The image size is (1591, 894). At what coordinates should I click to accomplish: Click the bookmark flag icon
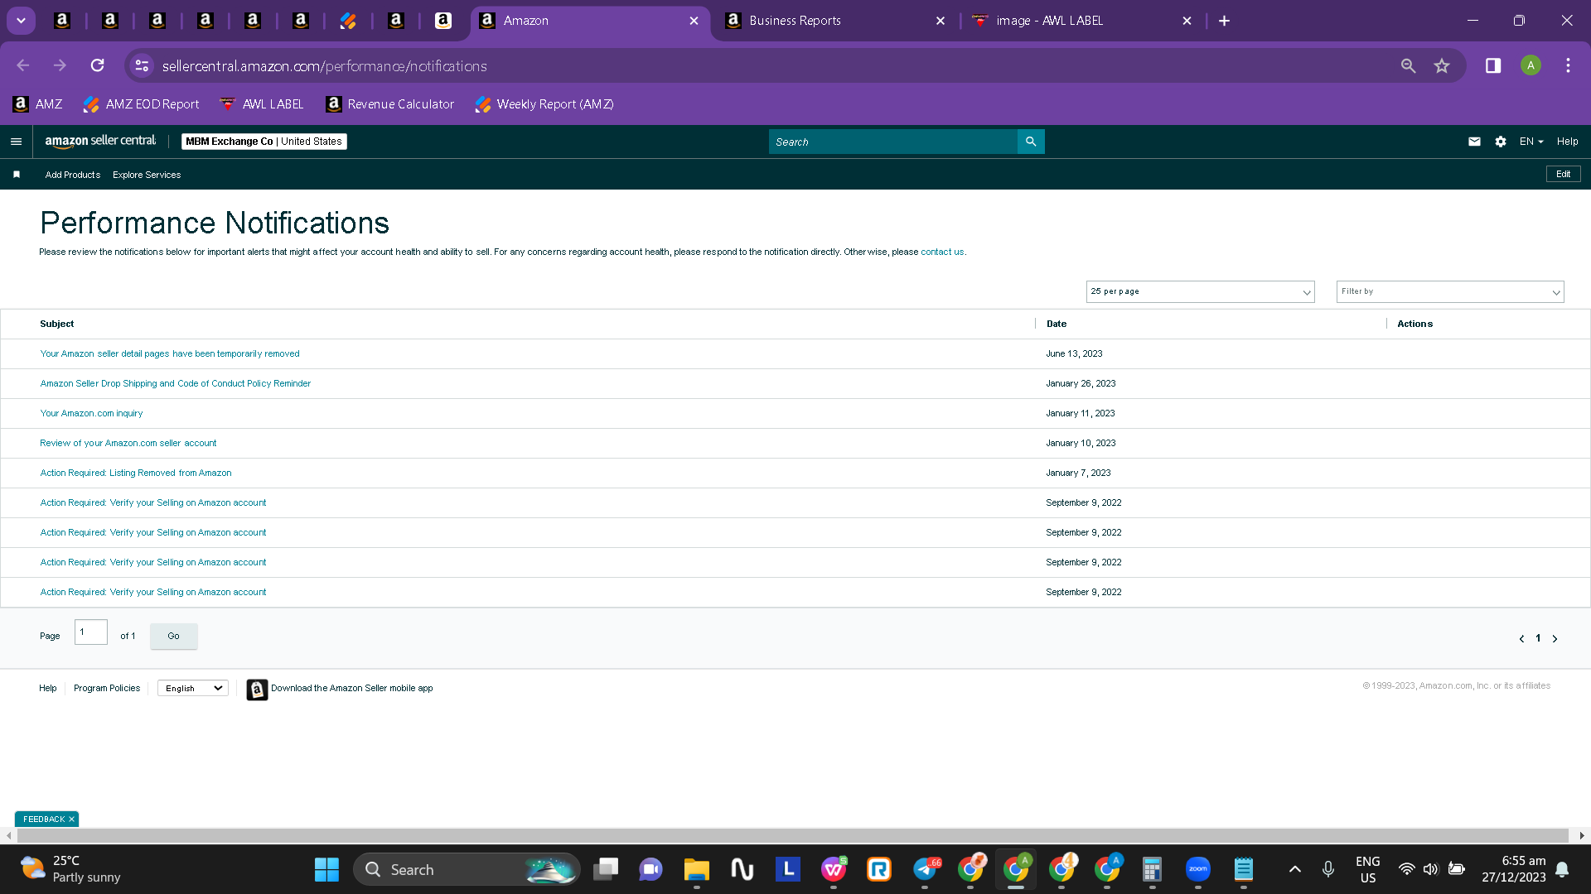(17, 175)
